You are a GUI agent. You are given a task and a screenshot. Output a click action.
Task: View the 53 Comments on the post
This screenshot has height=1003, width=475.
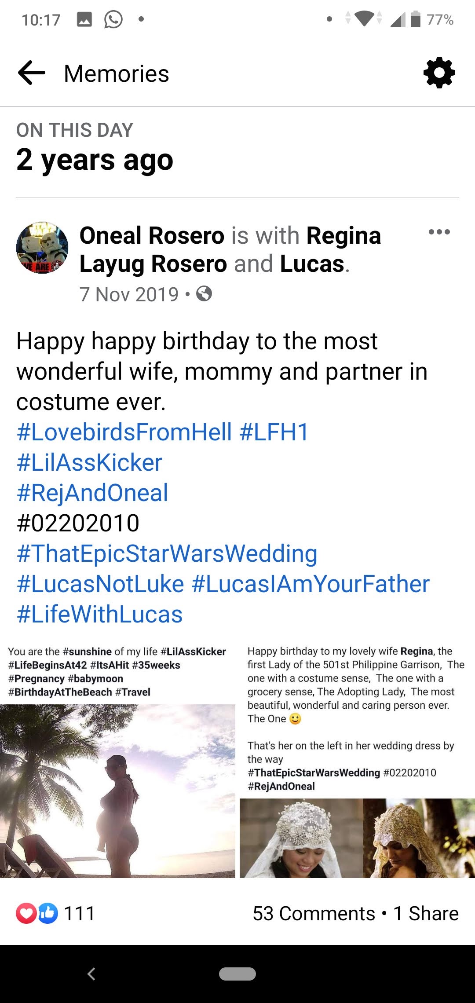point(314,914)
